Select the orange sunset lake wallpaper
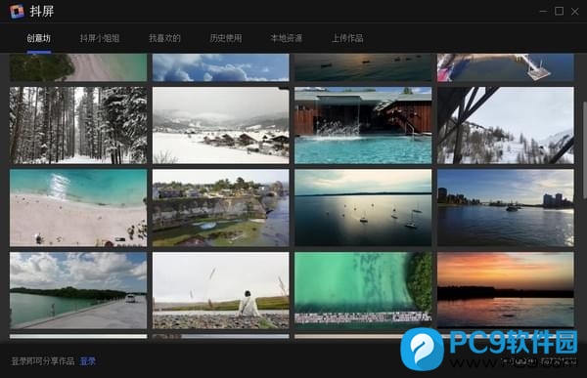Screen dimensions: 587x378 (506, 290)
